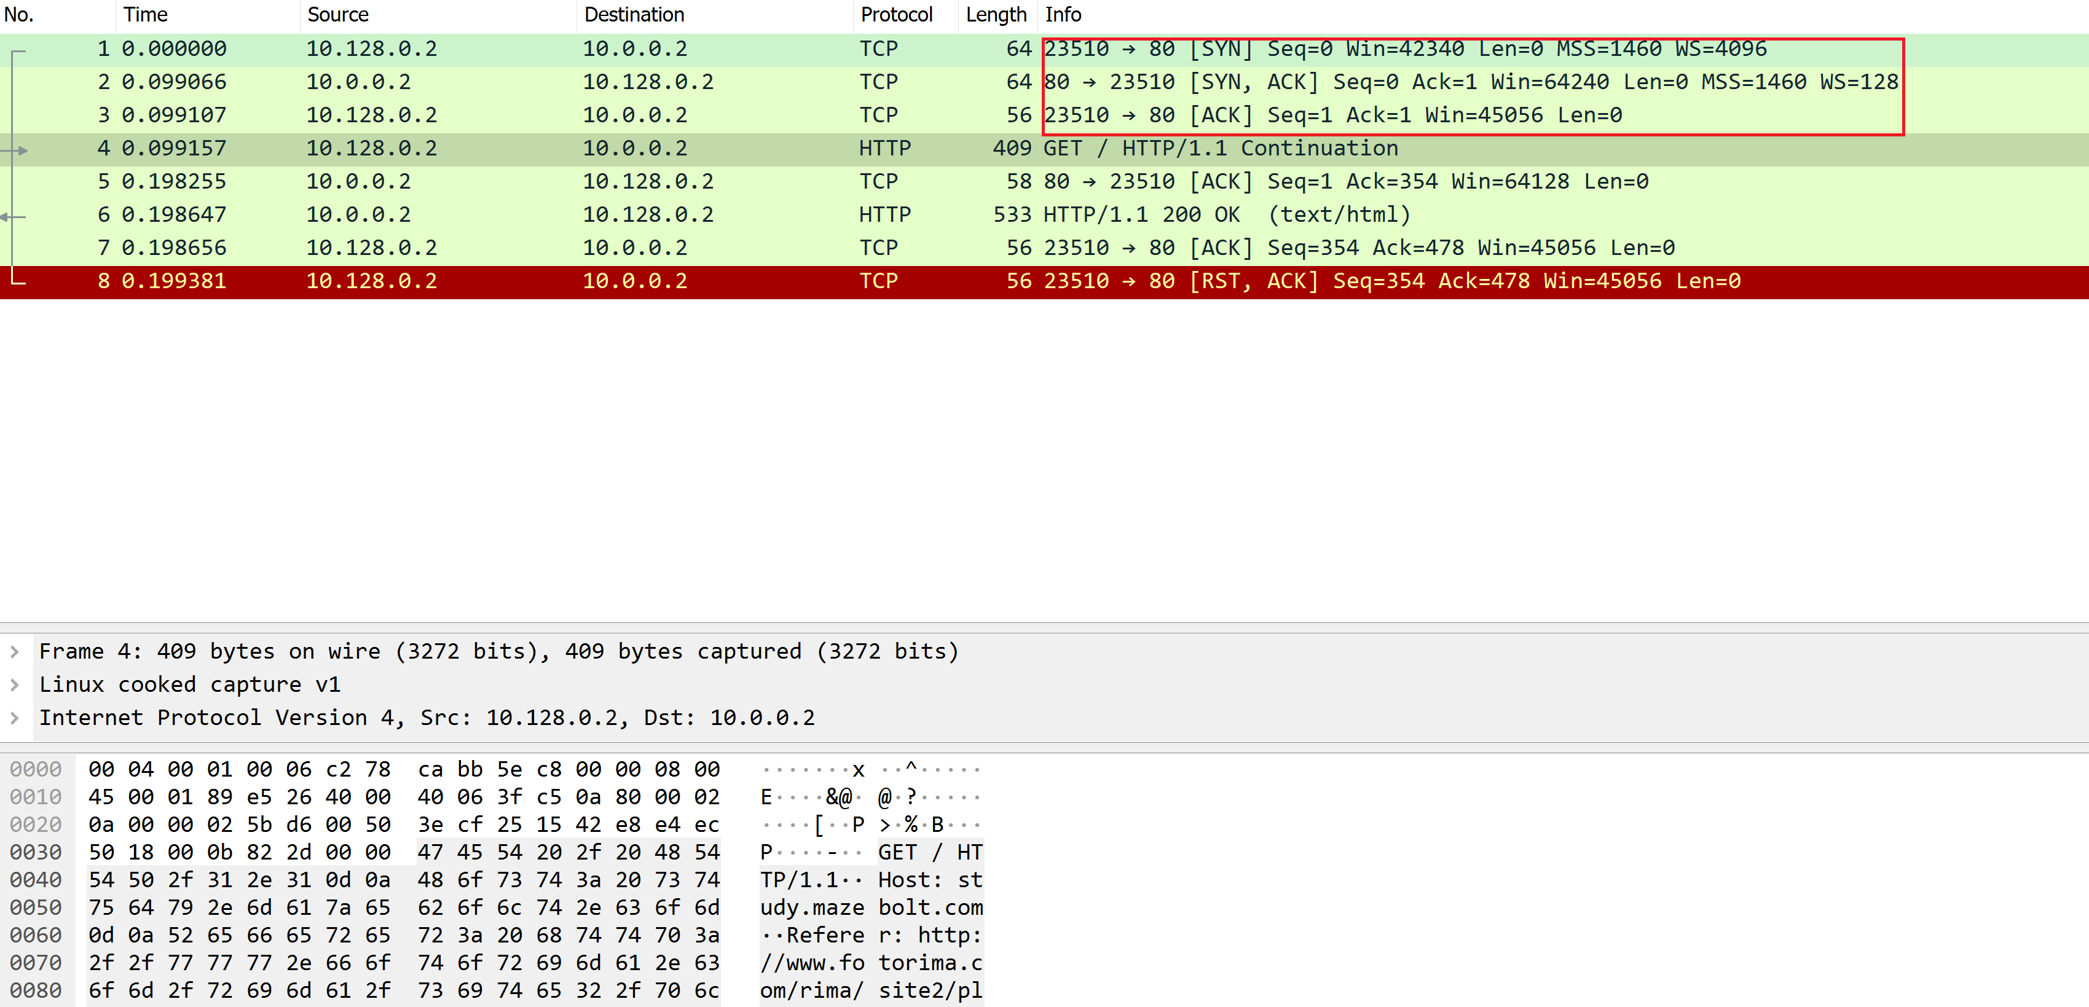The image size is (2089, 1007).
Task: Select packet 2 SYN, ACK info
Action: coord(1471,82)
